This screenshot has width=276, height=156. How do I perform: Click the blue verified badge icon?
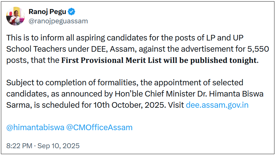click(x=72, y=12)
